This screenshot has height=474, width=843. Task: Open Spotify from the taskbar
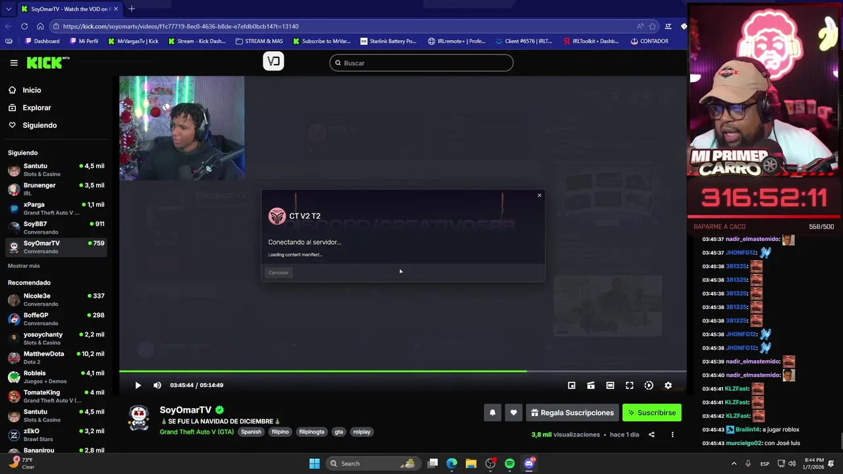point(510,463)
